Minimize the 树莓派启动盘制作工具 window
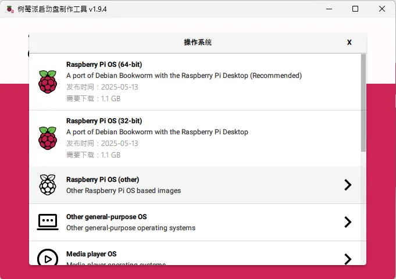The width and height of the screenshot is (396, 279). point(329,9)
